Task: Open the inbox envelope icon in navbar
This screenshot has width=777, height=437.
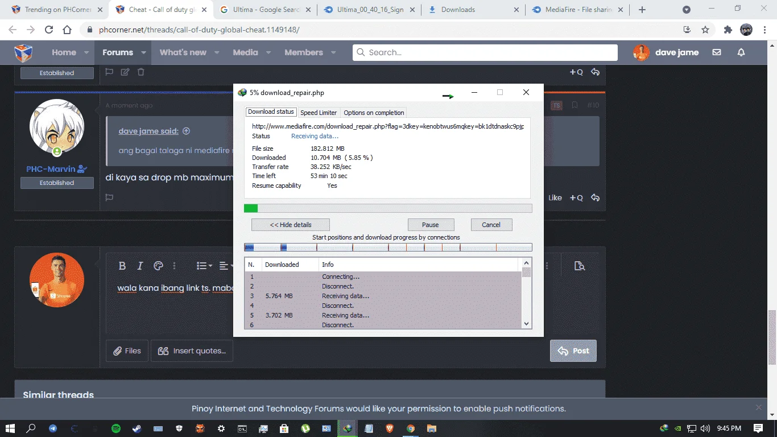Action: pos(717,52)
